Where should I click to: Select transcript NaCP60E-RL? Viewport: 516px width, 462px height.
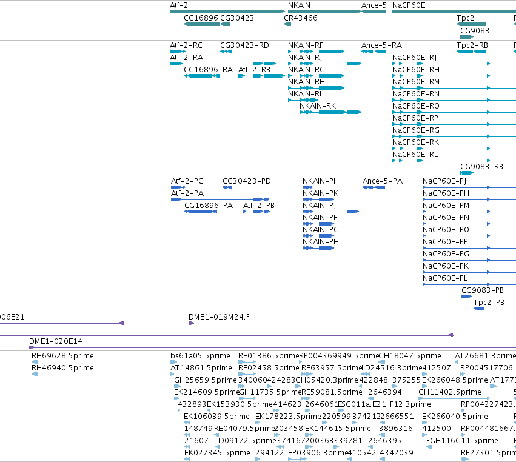454,161
